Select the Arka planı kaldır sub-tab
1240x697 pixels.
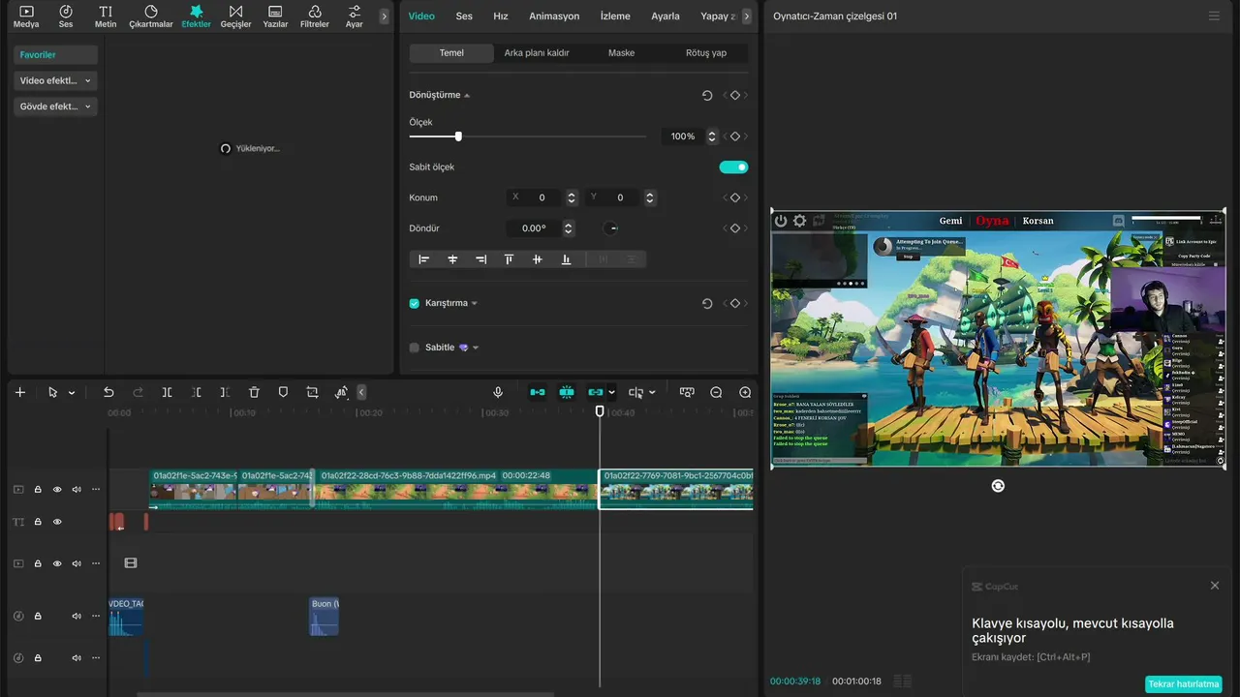[x=537, y=53]
